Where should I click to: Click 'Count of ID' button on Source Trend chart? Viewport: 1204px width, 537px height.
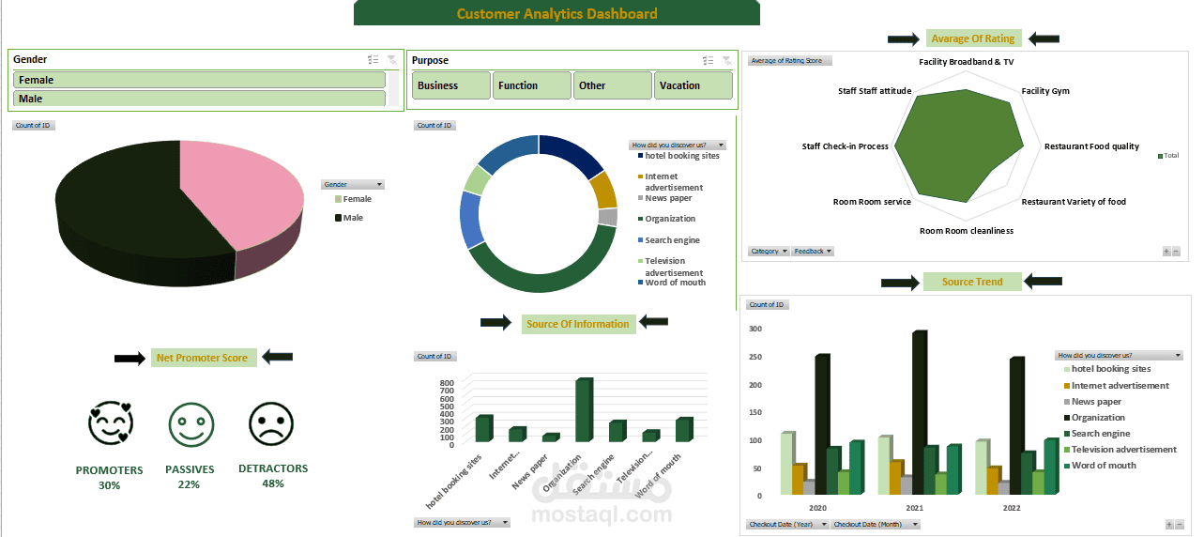click(x=767, y=304)
